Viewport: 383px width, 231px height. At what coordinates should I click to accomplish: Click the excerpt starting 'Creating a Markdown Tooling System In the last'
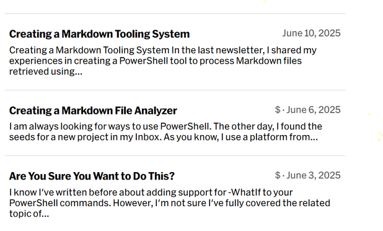(x=163, y=61)
